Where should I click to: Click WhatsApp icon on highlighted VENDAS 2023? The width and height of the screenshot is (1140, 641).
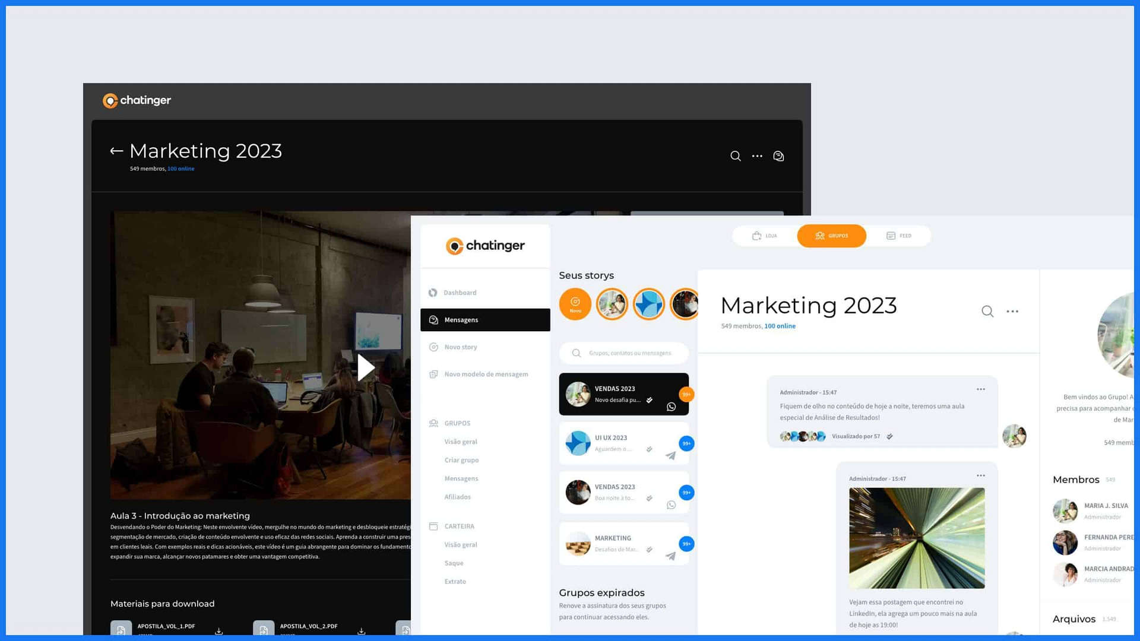671,407
